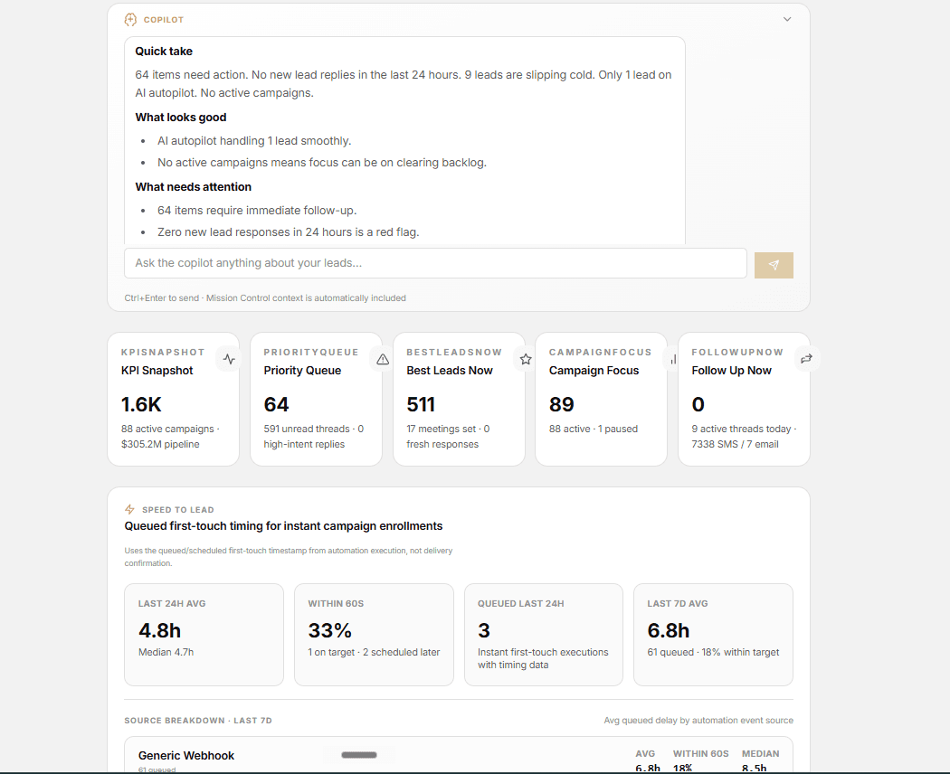The image size is (950, 774).
Task: Click the 511 Best Leads value
Action: (x=421, y=404)
